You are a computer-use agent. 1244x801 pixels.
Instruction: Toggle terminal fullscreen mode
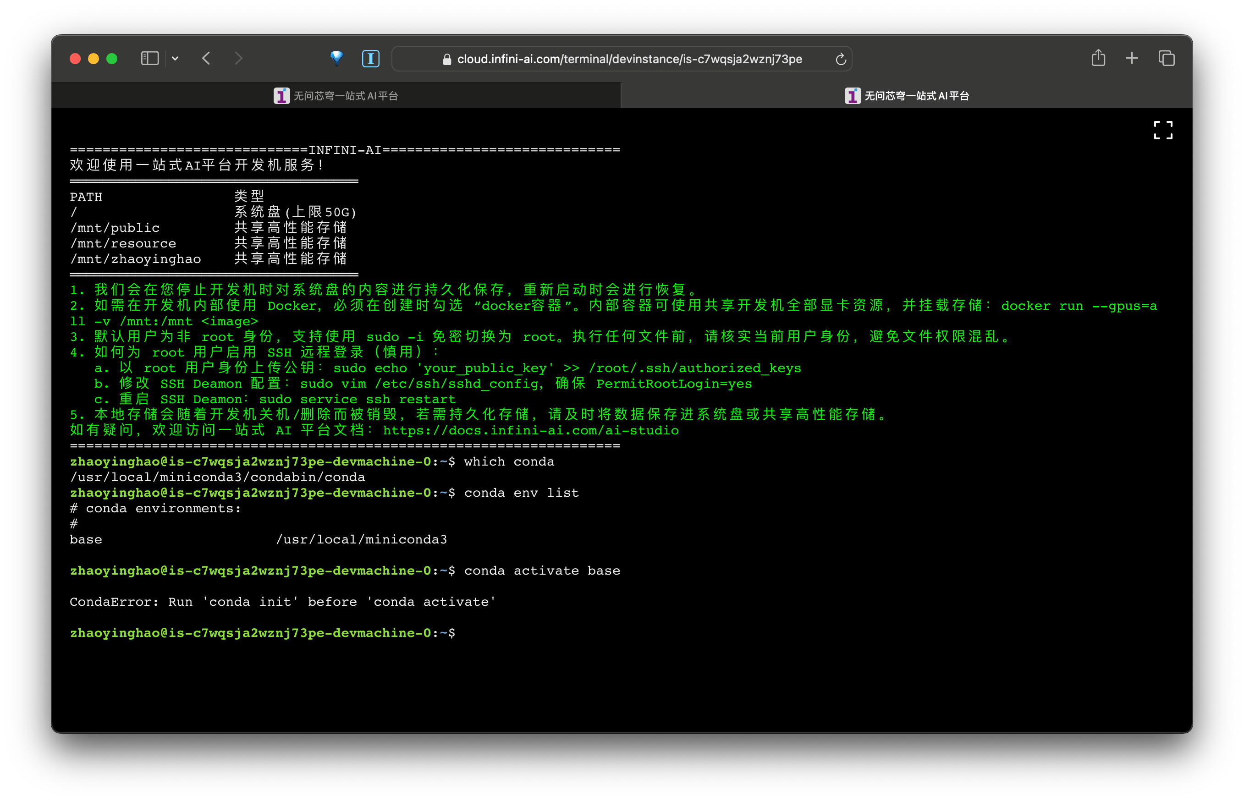coord(1163,130)
